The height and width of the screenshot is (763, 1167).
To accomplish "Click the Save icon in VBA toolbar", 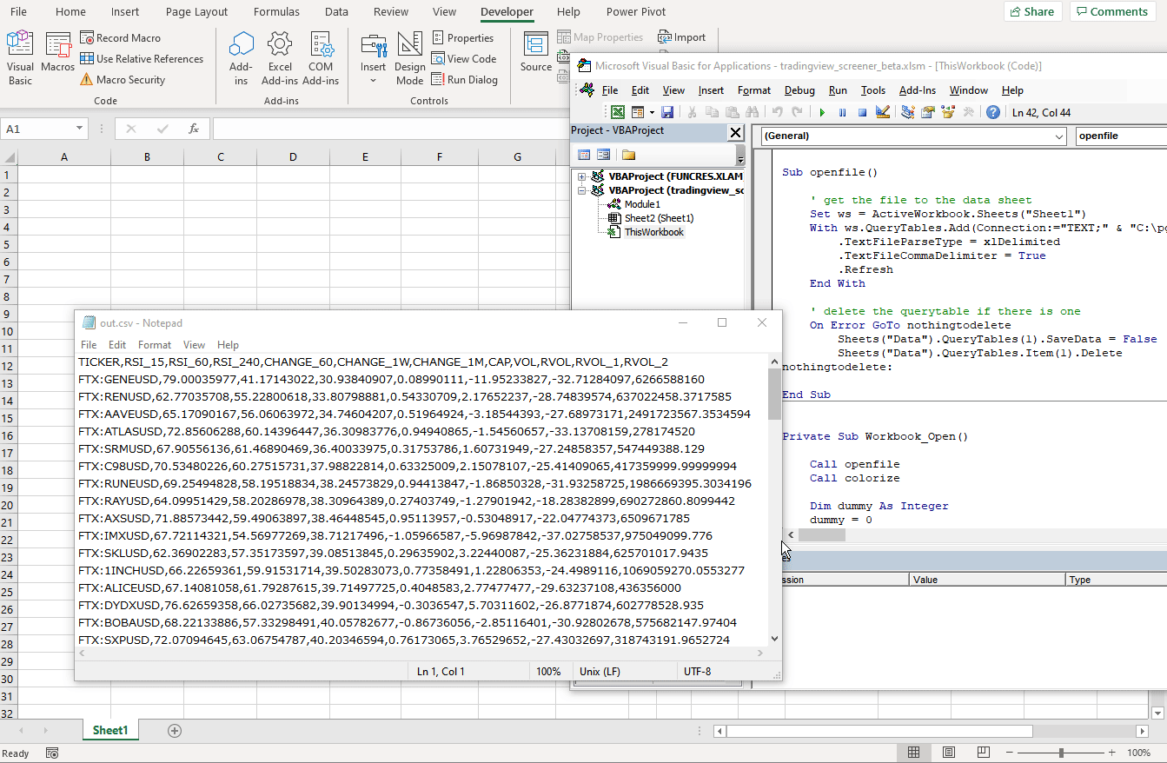I will [x=667, y=112].
